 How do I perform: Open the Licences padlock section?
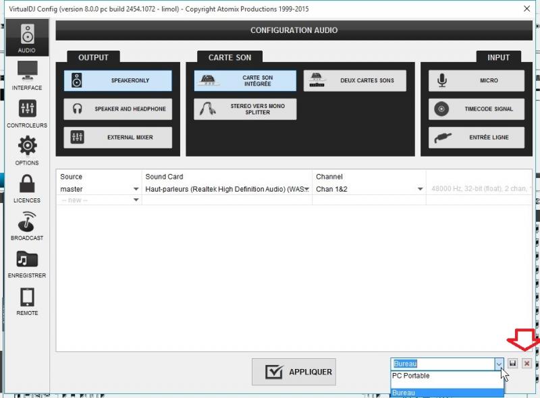pos(27,188)
